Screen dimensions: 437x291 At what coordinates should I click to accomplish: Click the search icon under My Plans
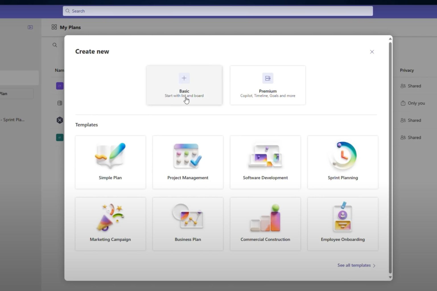click(55, 45)
